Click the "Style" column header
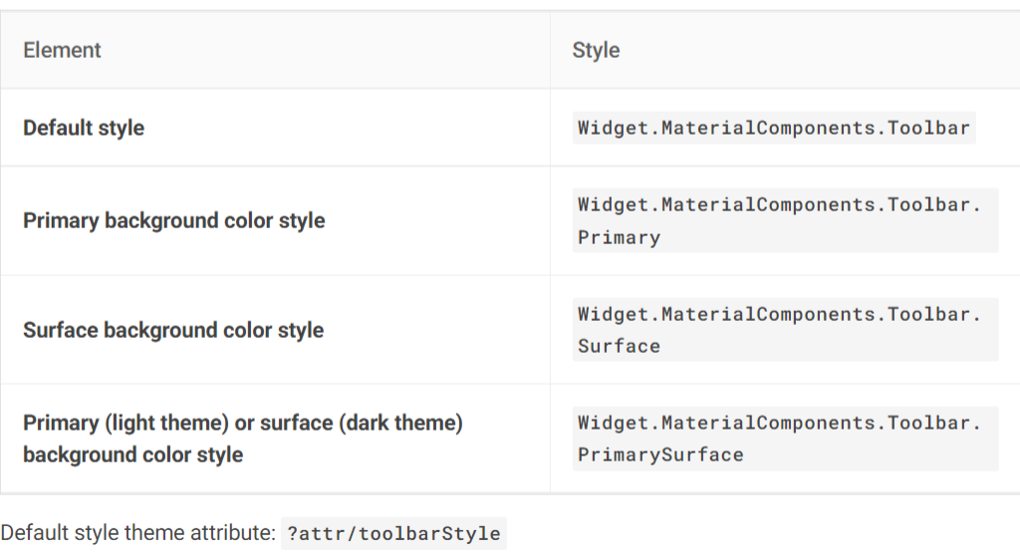 596,50
